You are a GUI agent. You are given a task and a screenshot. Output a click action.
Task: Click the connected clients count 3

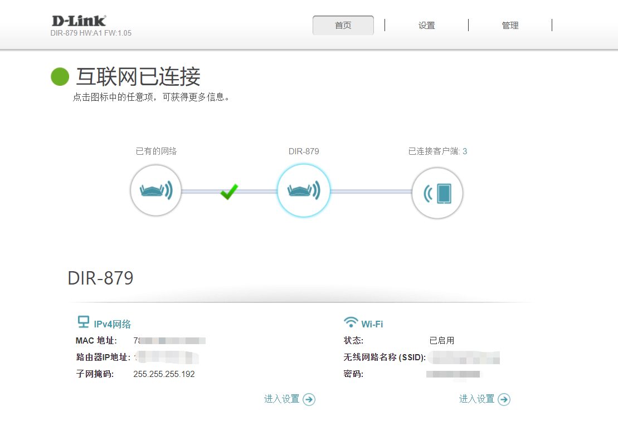pyautogui.click(x=465, y=151)
